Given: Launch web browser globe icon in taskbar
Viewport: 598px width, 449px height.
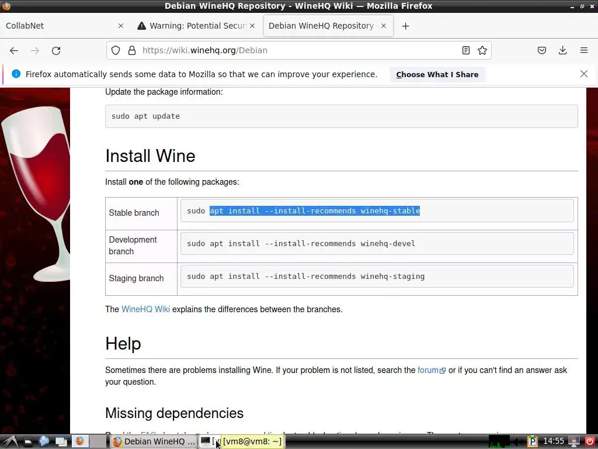Looking at the screenshot, I should point(44,441).
